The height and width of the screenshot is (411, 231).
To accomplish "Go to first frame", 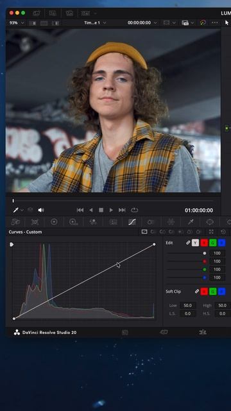I will (x=80, y=210).
